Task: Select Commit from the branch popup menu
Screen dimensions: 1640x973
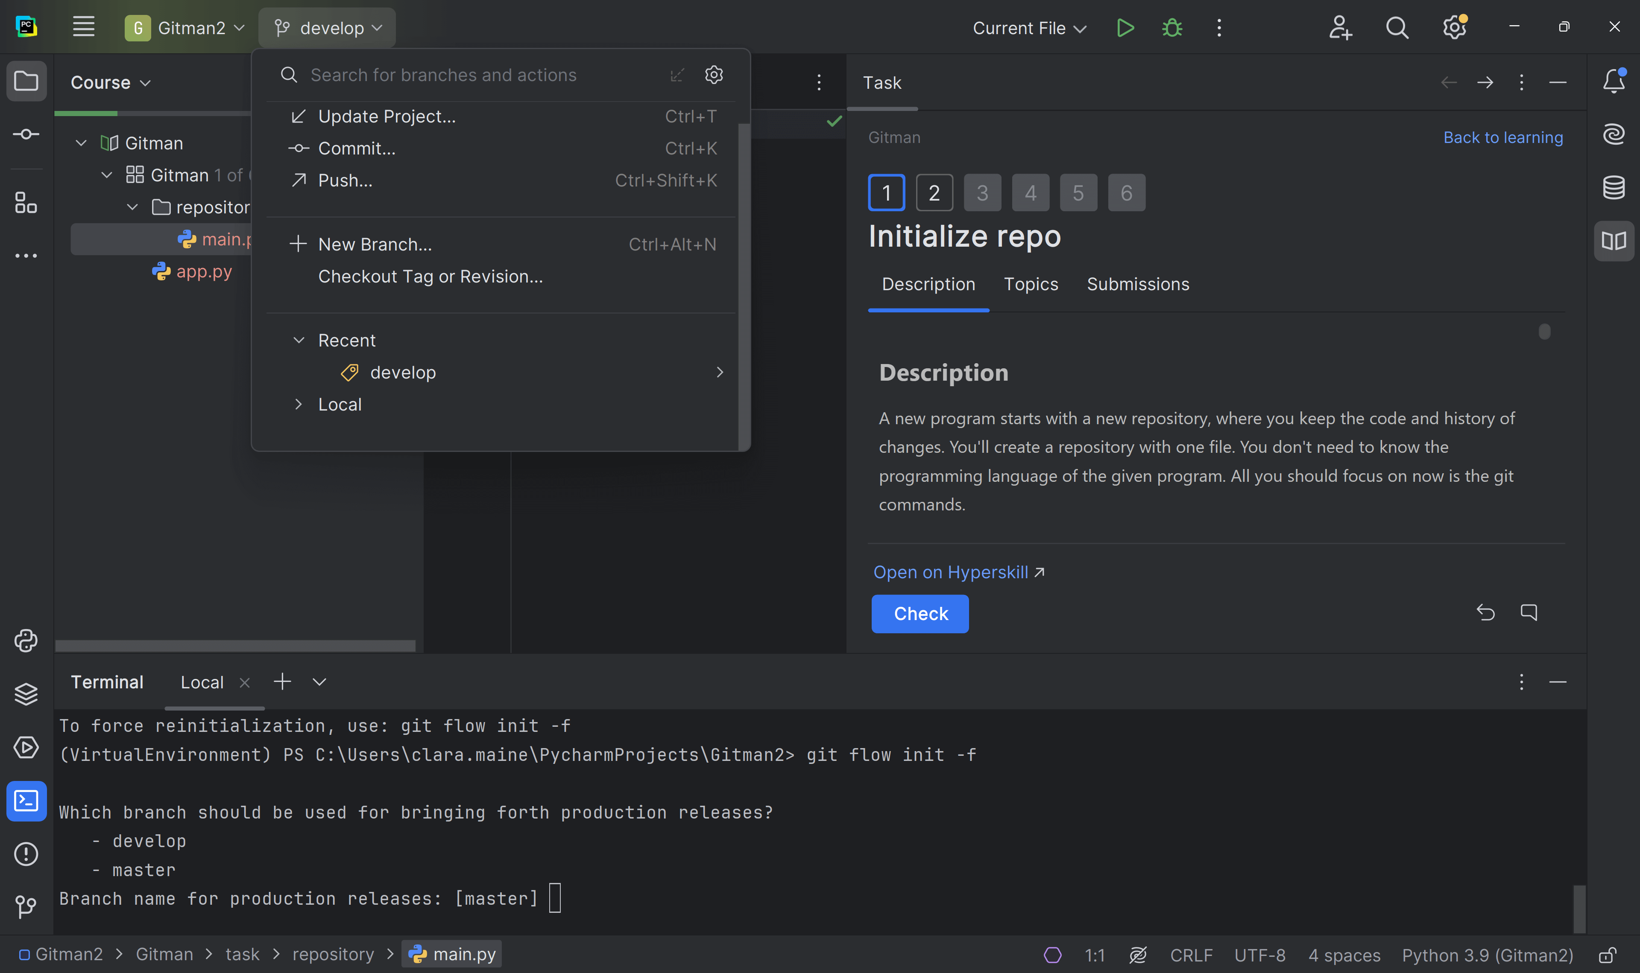Action: point(356,148)
